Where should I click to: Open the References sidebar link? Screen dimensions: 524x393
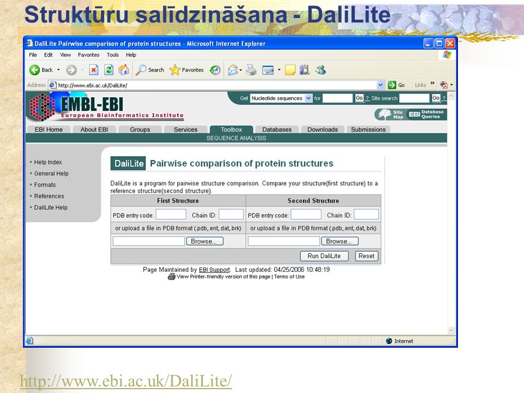49,196
